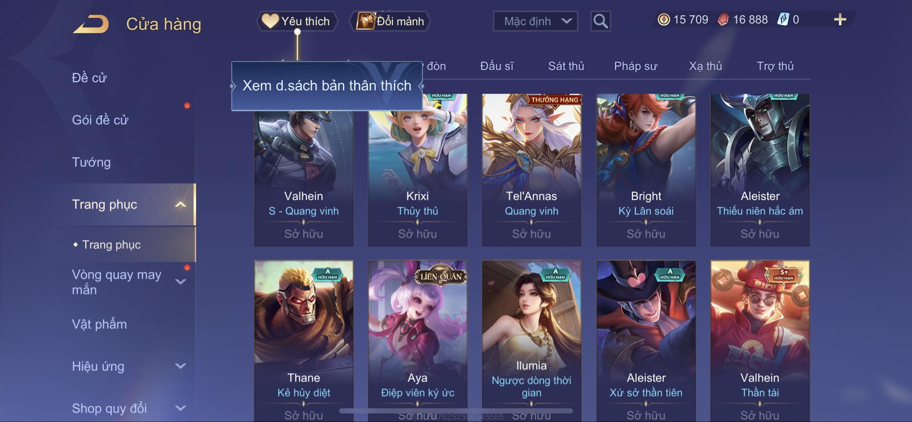
Task: Open Tướng in the sidebar
Action: pos(91,162)
